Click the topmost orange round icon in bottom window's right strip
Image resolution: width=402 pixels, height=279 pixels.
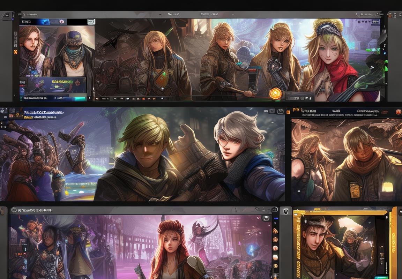coord(275,231)
